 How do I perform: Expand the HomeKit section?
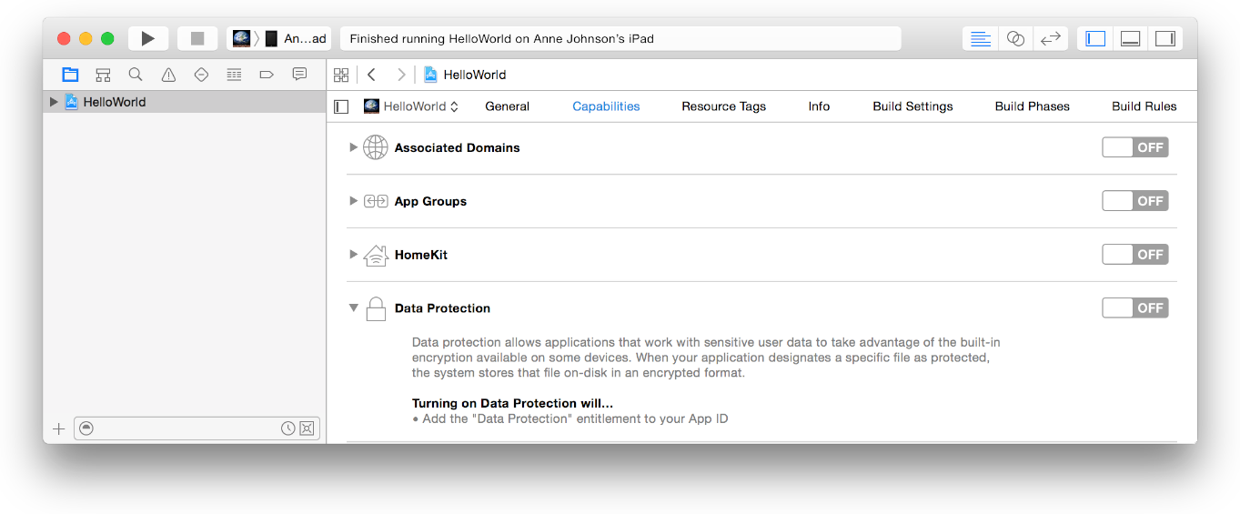353,255
